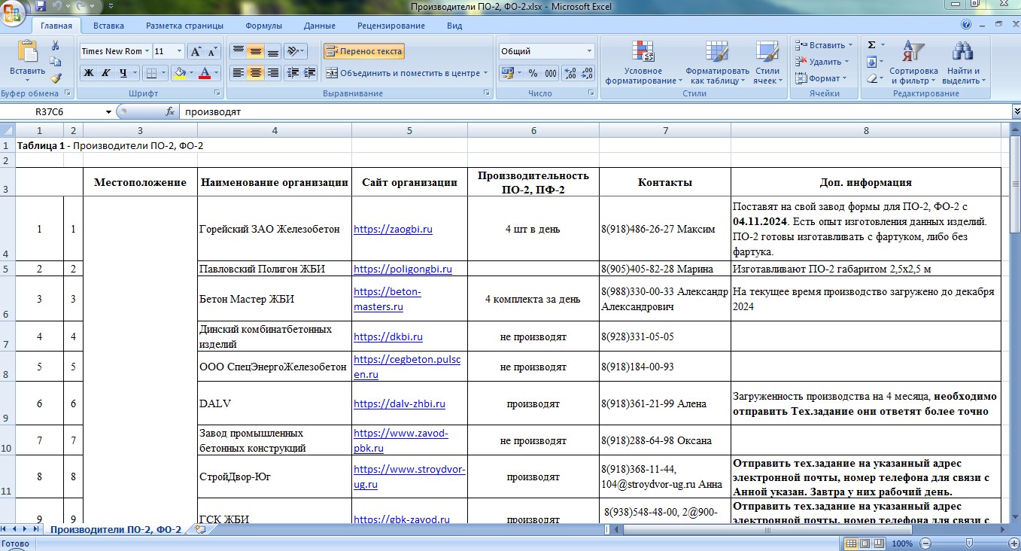
Task: Open the font size 11 dropdown
Action: pos(179,51)
